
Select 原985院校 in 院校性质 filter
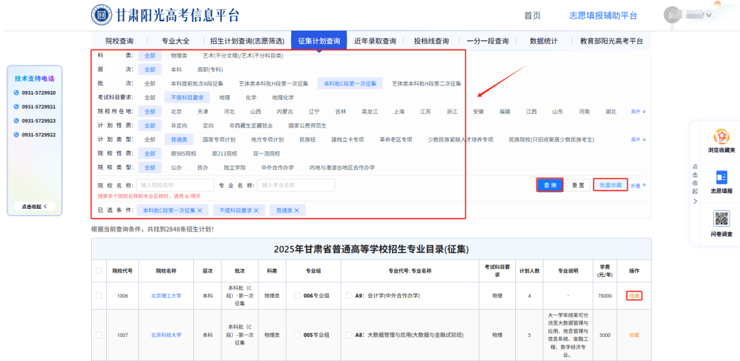[x=184, y=154]
